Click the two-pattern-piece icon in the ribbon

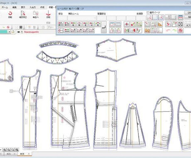pos(36,15)
